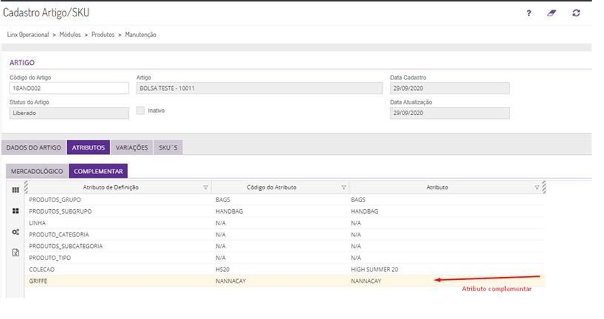Viewport: 604px width, 319px height.
Task: Open the SKU'S tab
Action: pyautogui.click(x=168, y=148)
